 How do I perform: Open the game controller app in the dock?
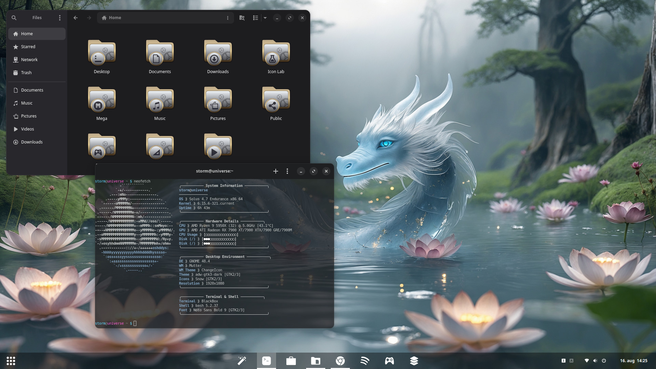pyautogui.click(x=389, y=361)
